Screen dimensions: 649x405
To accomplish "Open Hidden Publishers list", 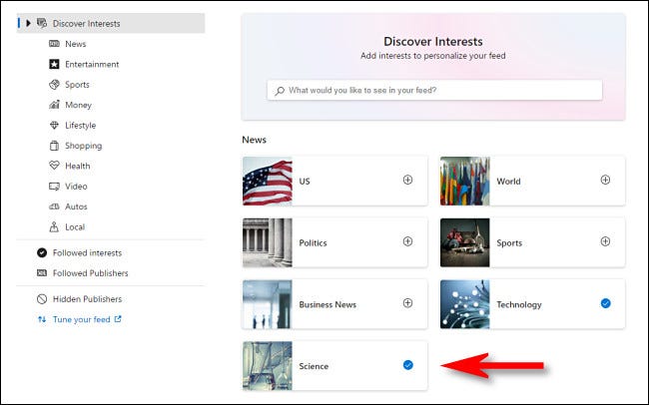I will coord(86,298).
